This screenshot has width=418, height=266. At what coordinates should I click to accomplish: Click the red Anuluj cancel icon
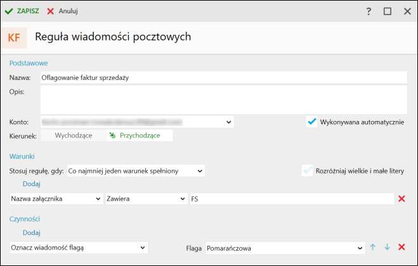click(x=51, y=11)
